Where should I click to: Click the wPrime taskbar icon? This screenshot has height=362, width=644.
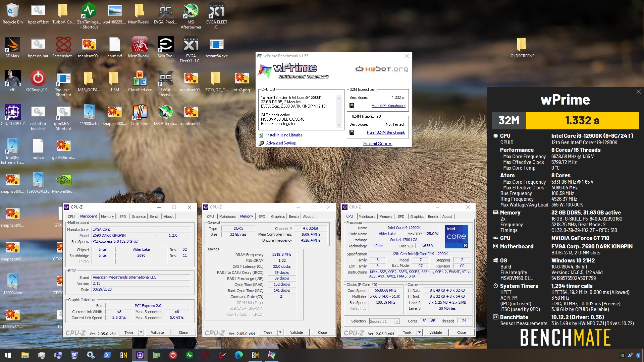pyautogui.click(x=271, y=355)
